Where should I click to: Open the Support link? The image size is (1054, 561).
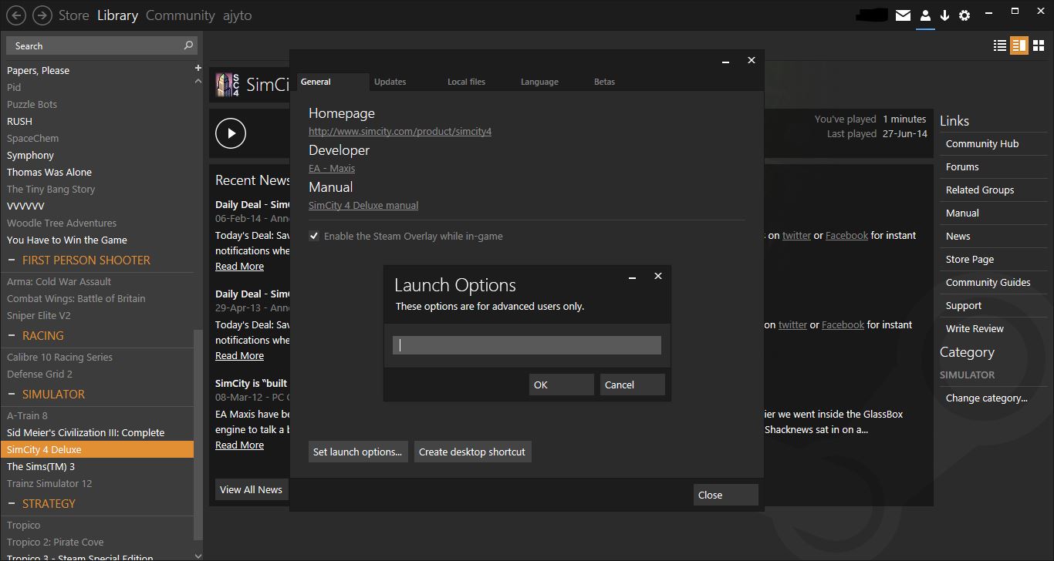point(964,305)
